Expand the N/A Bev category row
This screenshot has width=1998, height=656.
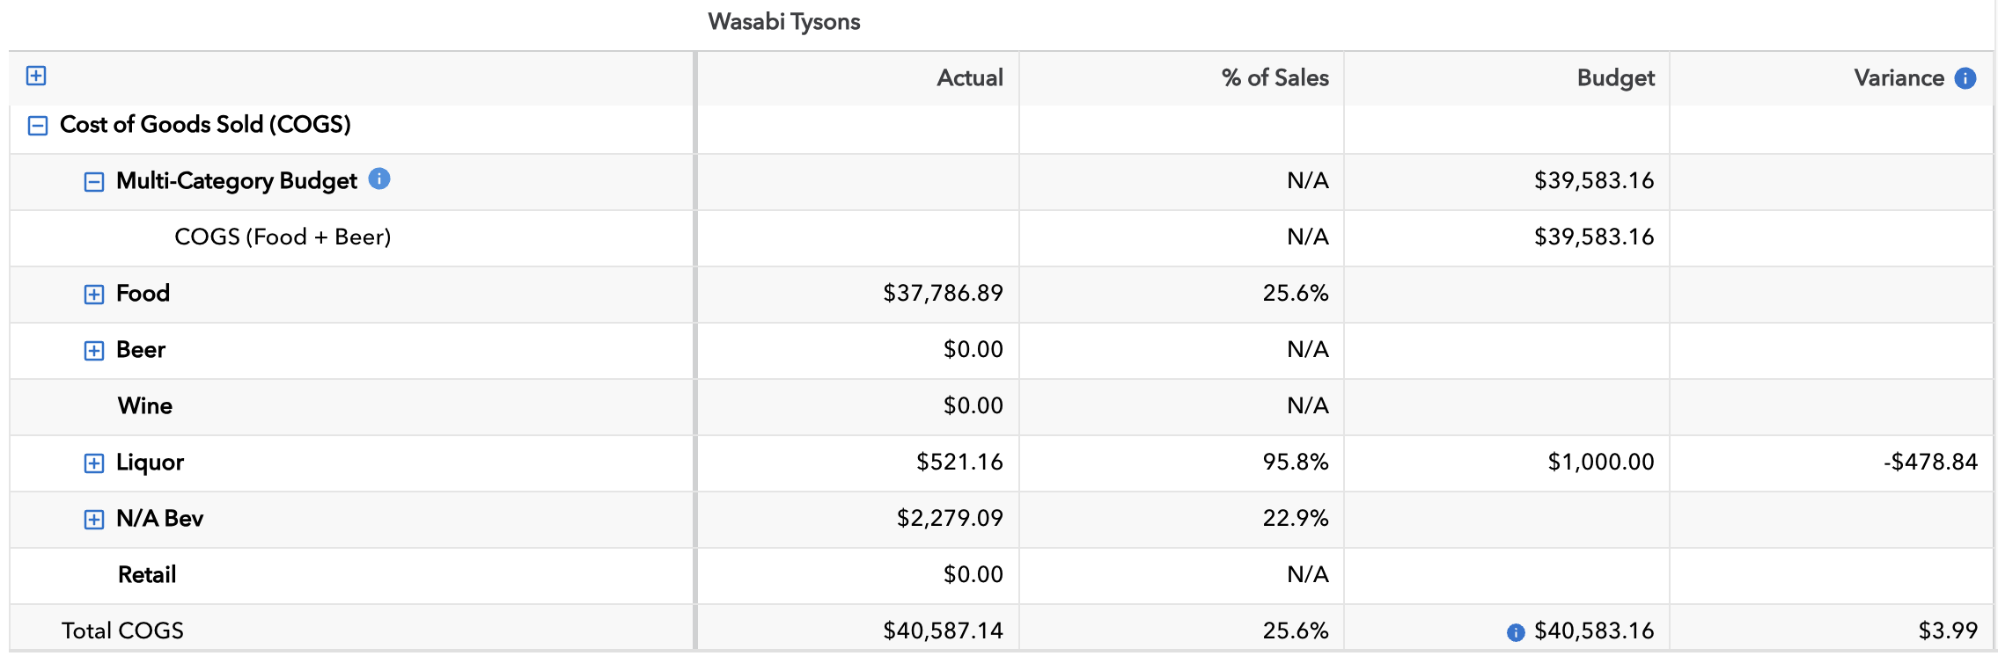[94, 520]
